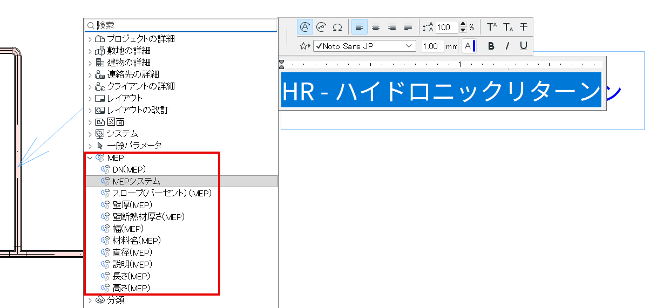Click the circular arrow link icon
The height and width of the screenshot is (308, 650).
tap(322, 27)
